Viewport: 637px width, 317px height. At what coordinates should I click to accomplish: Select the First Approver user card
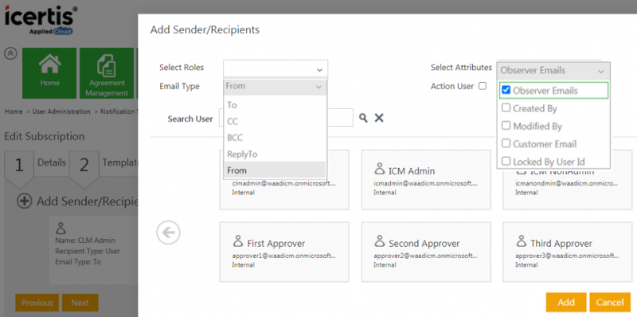[x=284, y=252]
